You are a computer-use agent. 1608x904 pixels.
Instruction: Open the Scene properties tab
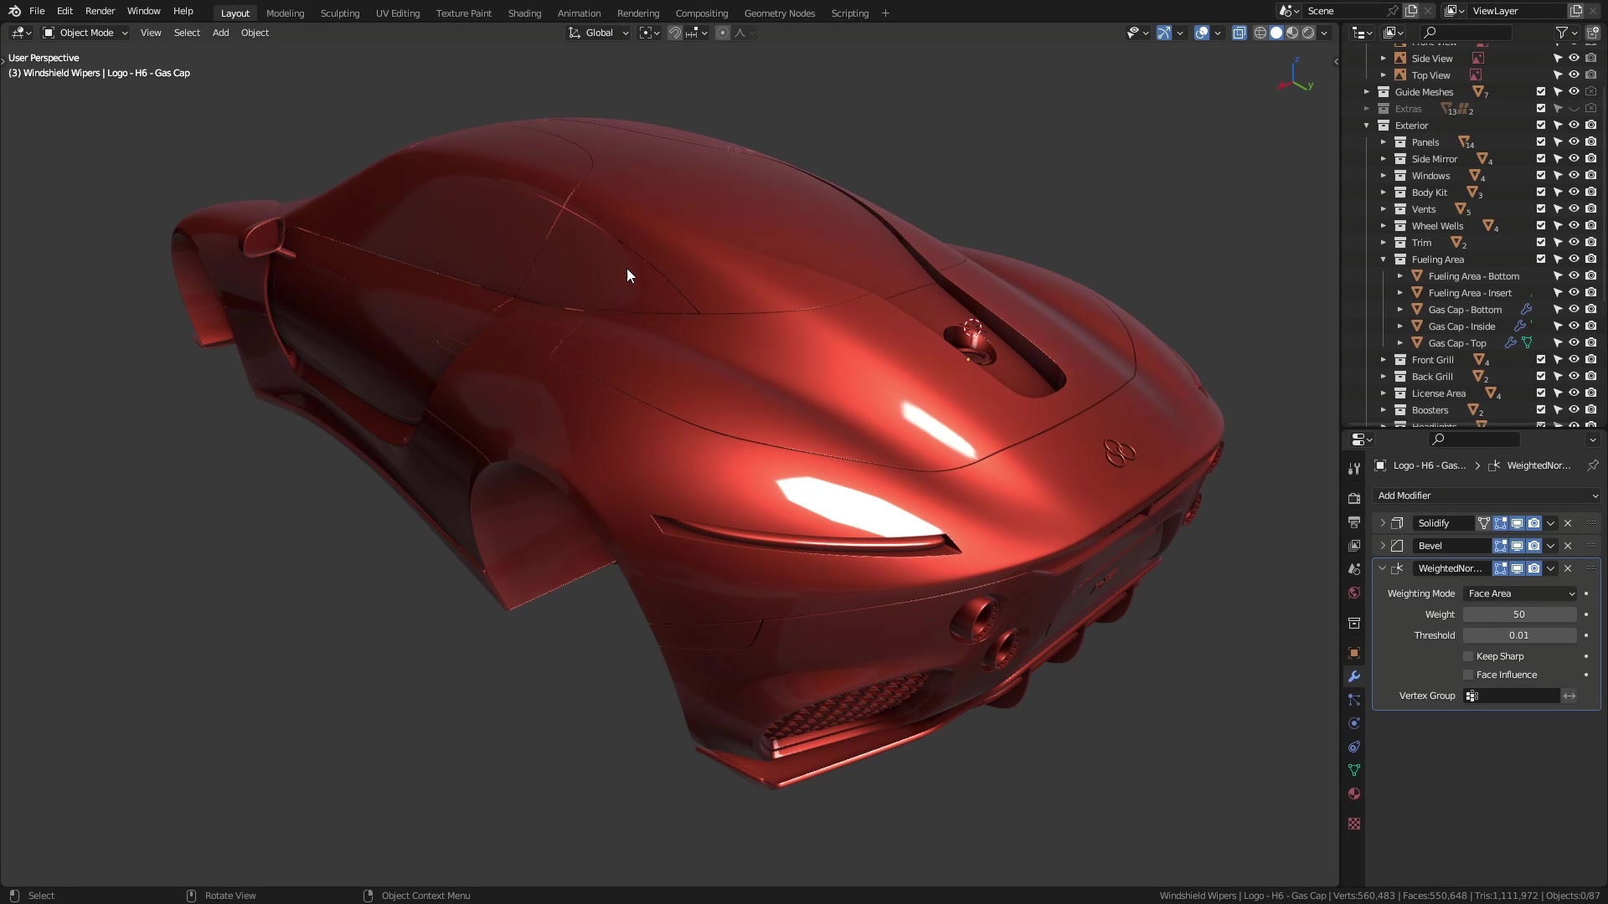coord(1354,569)
